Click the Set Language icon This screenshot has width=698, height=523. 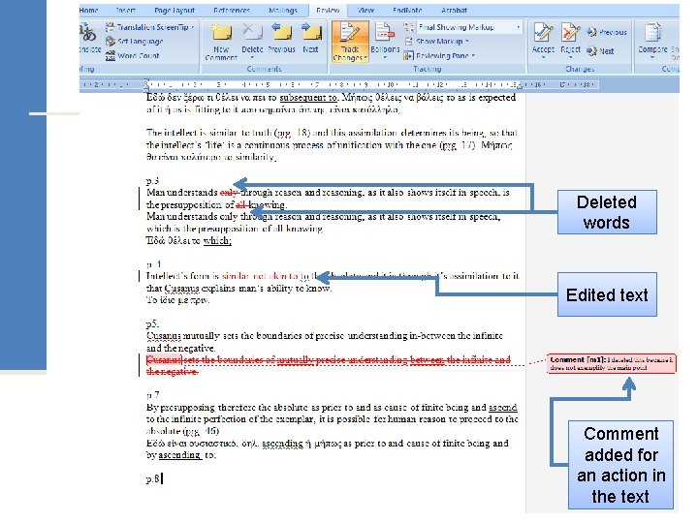pyautogui.click(x=111, y=42)
